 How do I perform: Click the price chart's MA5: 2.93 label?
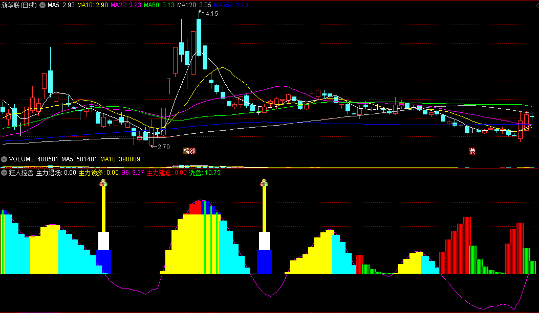[61, 5]
